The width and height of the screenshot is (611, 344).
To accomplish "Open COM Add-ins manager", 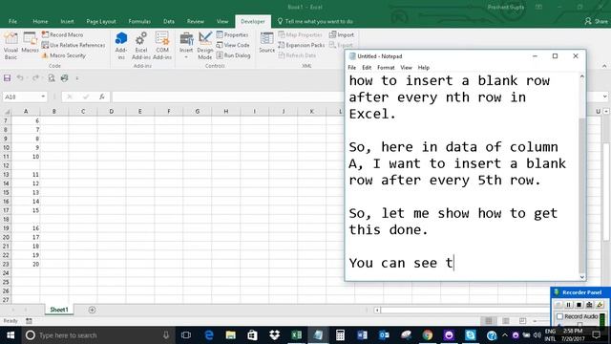I will 162,46.
